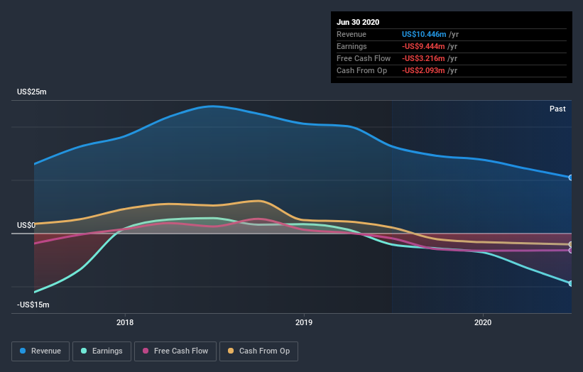Viewport: 583px width, 372px height.
Task: Click the US$0 y-axis label
Action: [x=26, y=225]
